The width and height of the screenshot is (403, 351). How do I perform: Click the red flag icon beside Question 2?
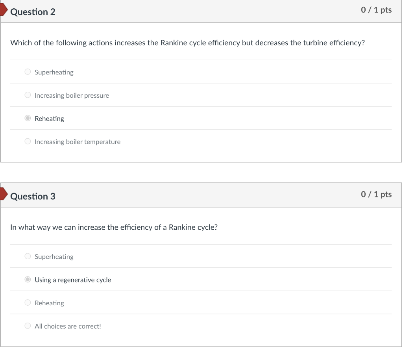[x=4, y=9]
